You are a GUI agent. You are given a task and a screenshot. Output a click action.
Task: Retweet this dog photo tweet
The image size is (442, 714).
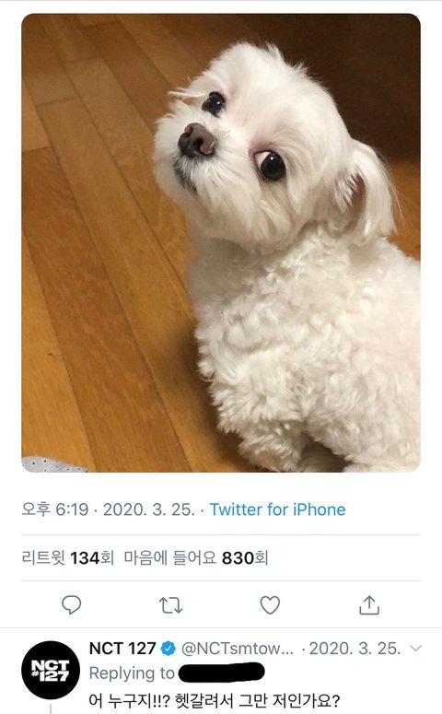(x=170, y=605)
